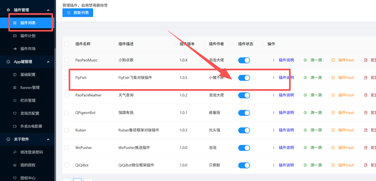Click the test clock icon for PaoPaoWeather

[305, 95]
